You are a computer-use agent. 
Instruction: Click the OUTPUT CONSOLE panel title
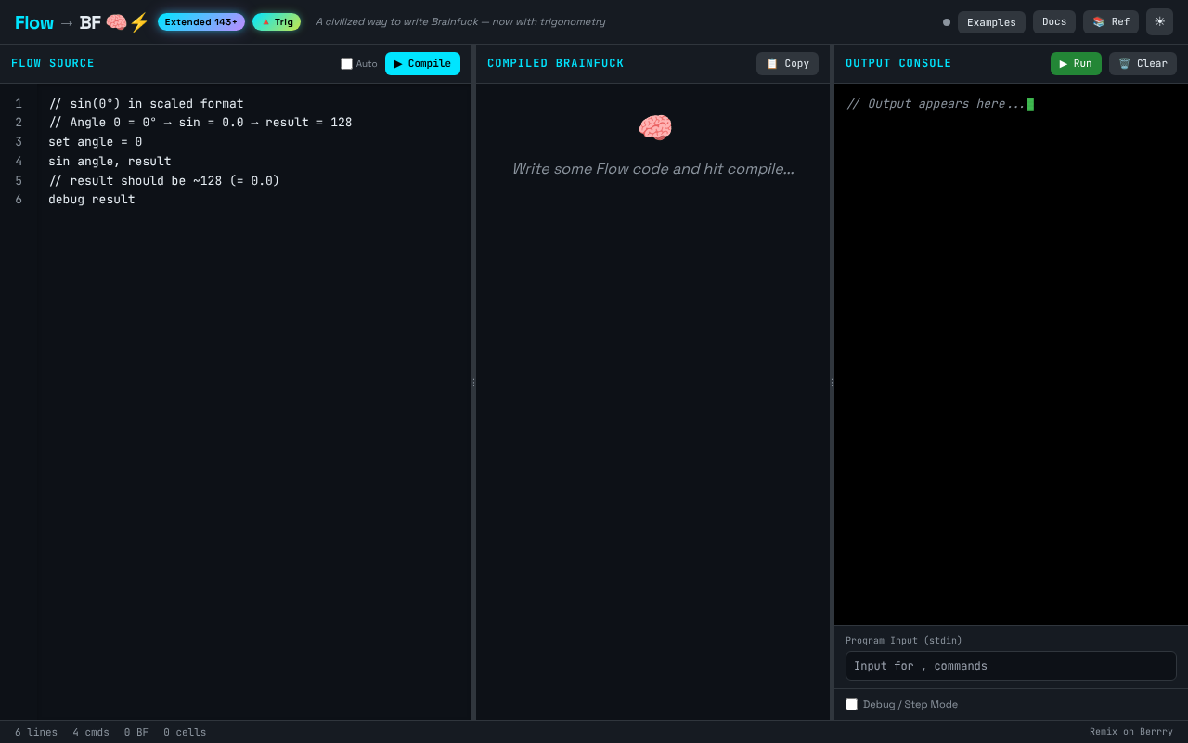pyautogui.click(x=898, y=63)
